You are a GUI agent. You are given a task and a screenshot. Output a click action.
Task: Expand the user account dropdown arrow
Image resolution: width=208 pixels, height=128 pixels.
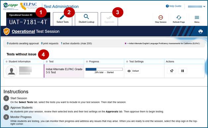point(204,6)
